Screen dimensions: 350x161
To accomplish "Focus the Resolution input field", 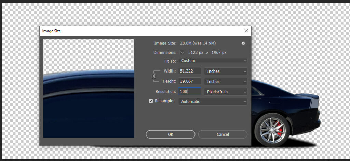I will 189,92.
